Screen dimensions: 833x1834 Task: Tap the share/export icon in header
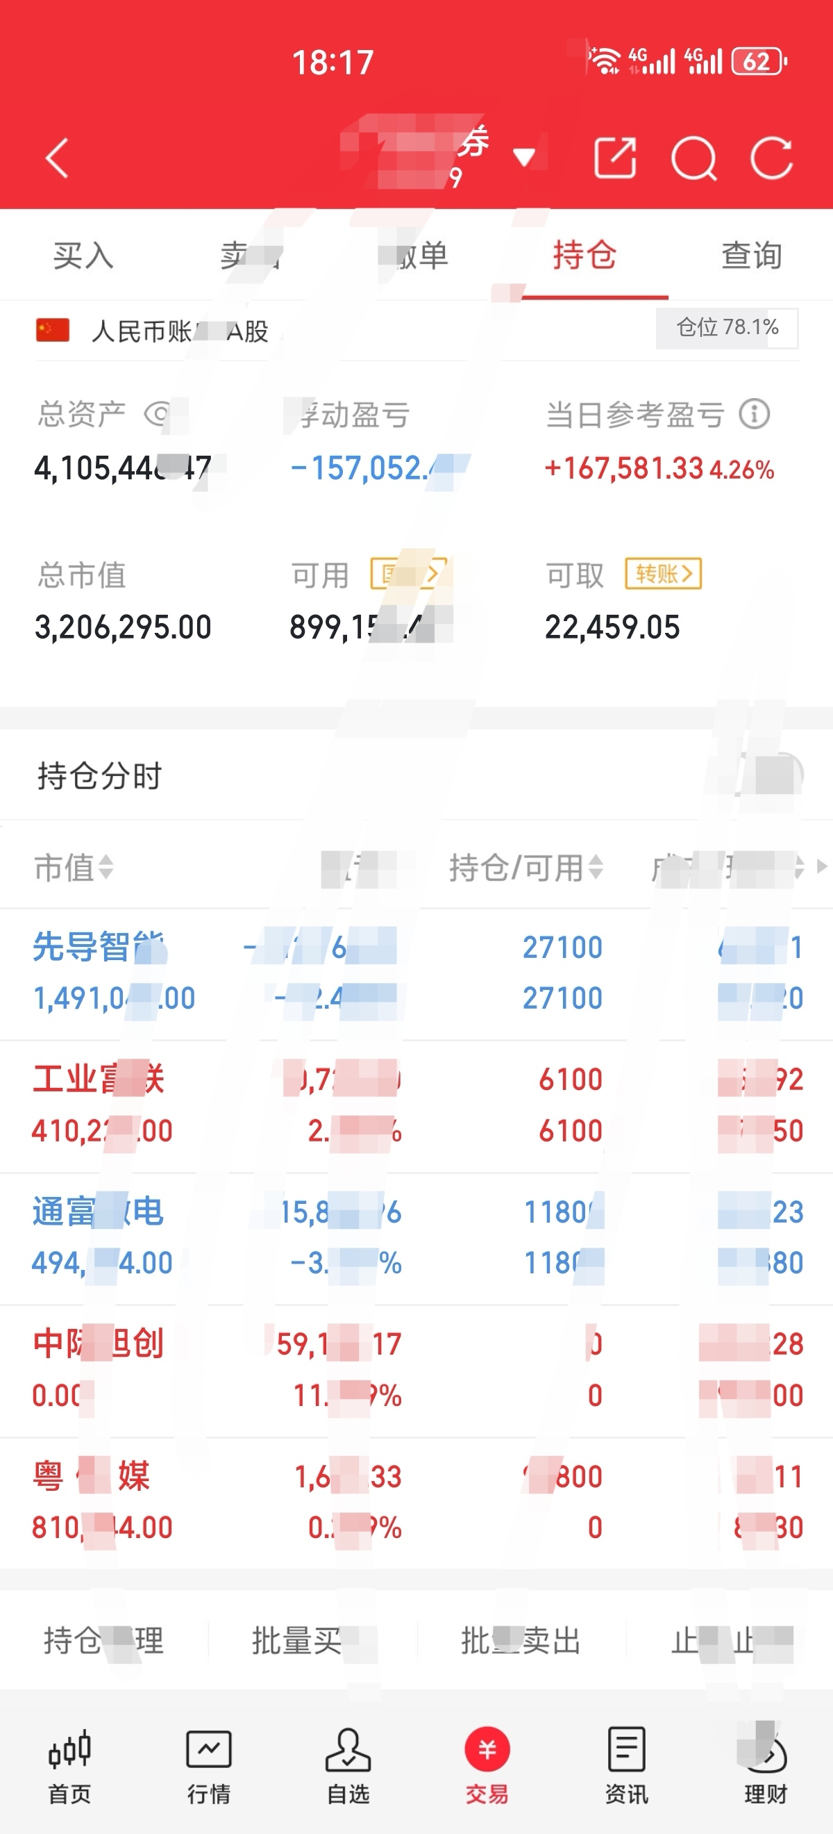(x=614, y=157)
